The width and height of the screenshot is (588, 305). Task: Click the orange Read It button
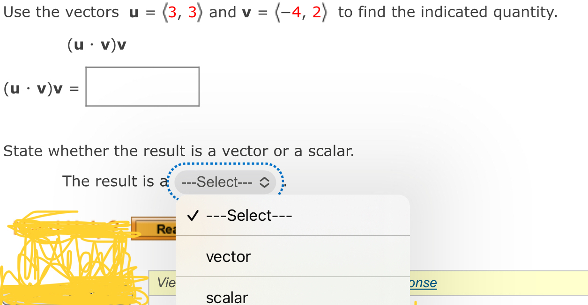coord(155,229)
